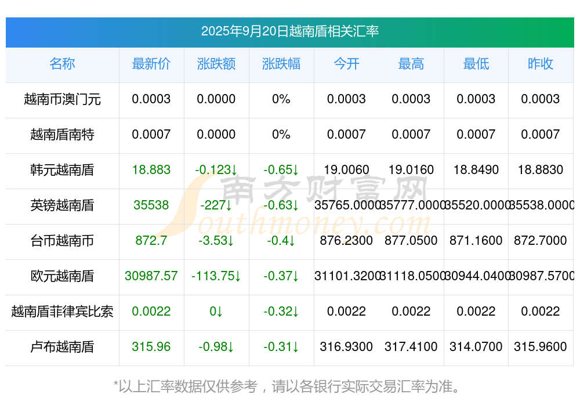Click the 2025年9月20日越南盾相关汇率 title banner
Image resolution: width=580 pixels, height=405 pixels.
pyautogui.click(x=289, y=31)
